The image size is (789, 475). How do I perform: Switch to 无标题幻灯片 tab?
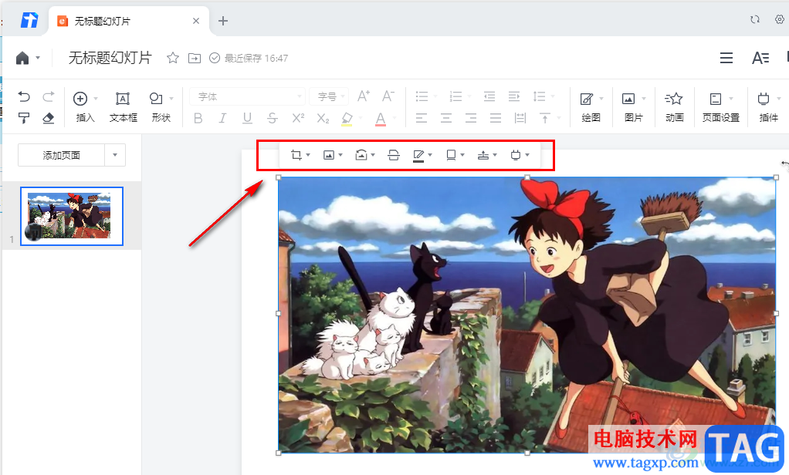coord(129,21)
